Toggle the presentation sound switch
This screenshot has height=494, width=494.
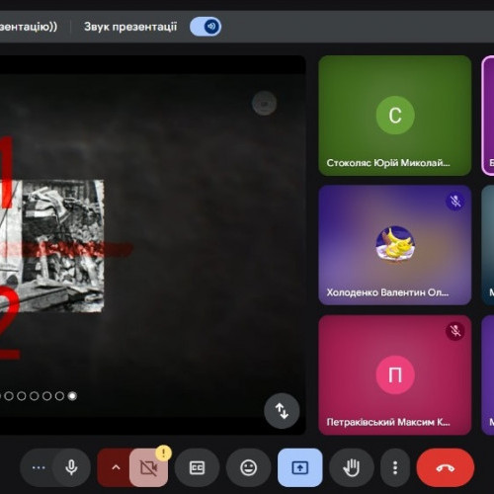pyautogui.click(x=206, y=27)
